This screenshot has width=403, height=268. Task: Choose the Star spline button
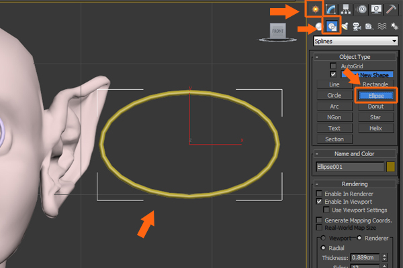point(375,117)
